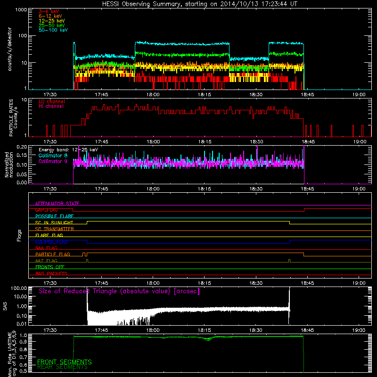The image size is (377, 377).
Task: Select the REAR SEGMENTS legend label
Action: (x=63, y=367)
